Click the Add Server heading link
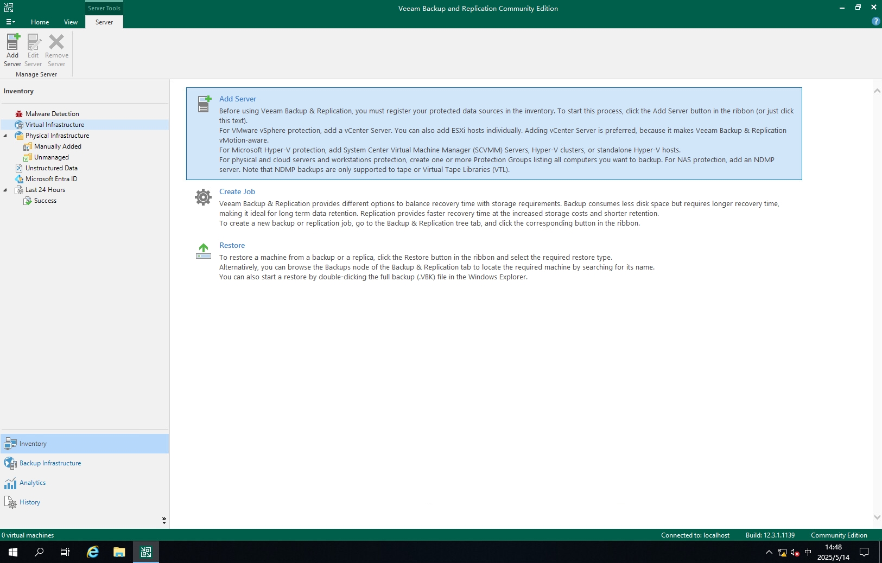The image size is (882, 563). (x=237, y=99)
